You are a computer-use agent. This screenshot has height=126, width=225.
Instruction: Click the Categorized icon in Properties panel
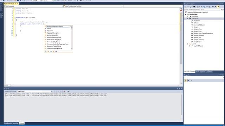185,80
